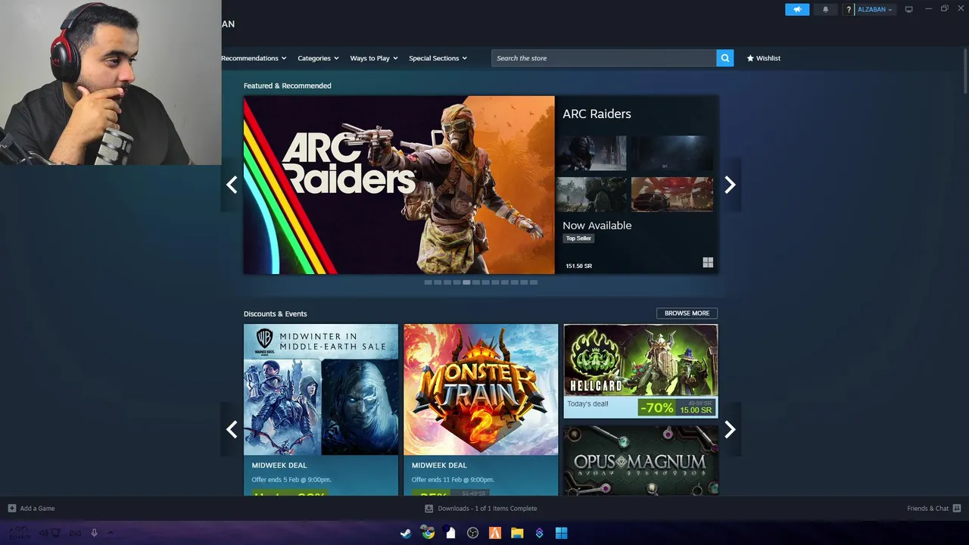Screen dimensions: 969x545
Task: Click the 151.50 SR price
Action: [x=579, y=266]
